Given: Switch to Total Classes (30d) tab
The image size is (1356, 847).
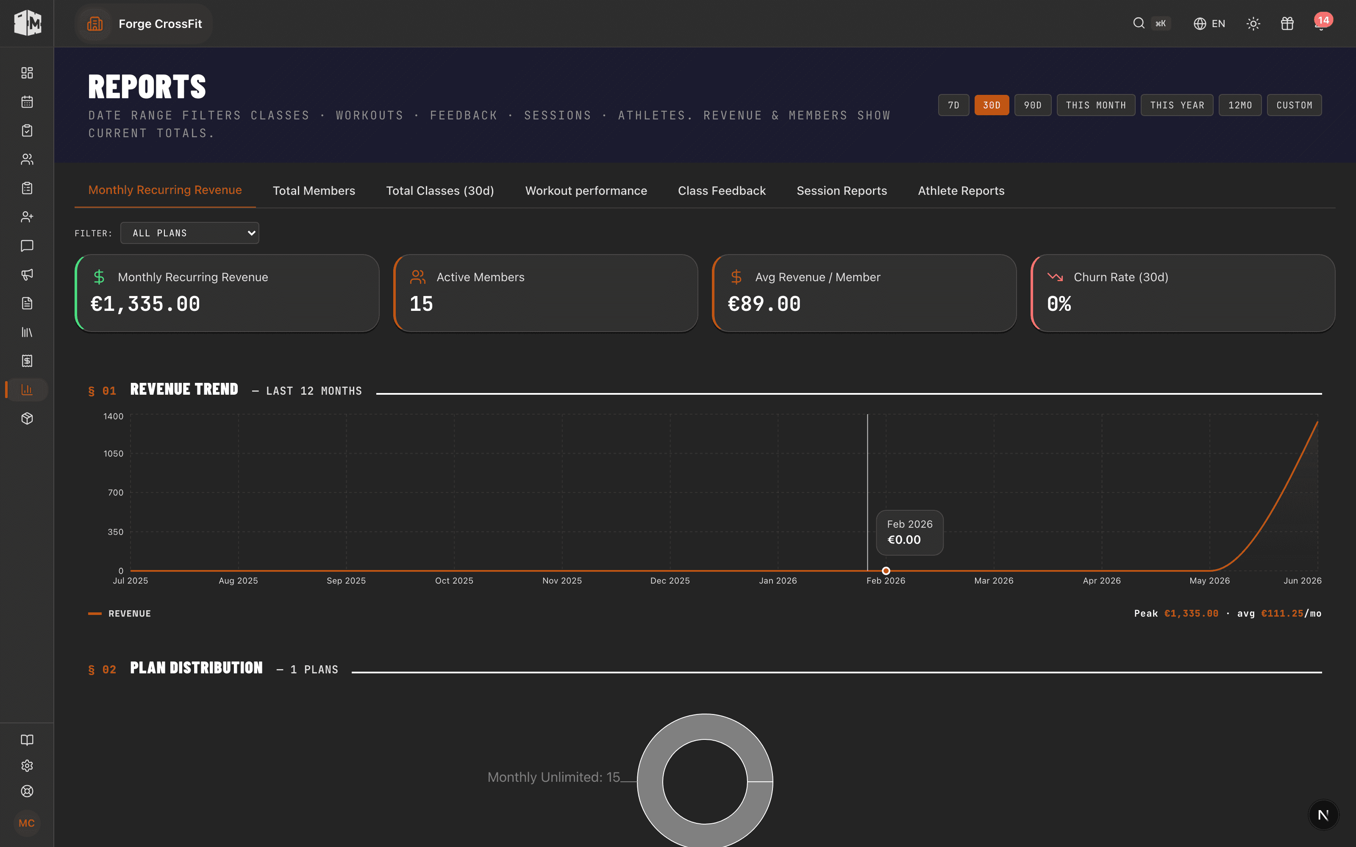Looking at the screenshot, I should tap(440, 191).
